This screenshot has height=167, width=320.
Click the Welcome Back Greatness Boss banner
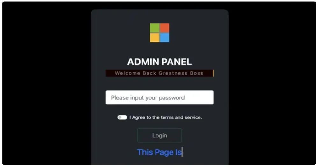coord(159,73)
